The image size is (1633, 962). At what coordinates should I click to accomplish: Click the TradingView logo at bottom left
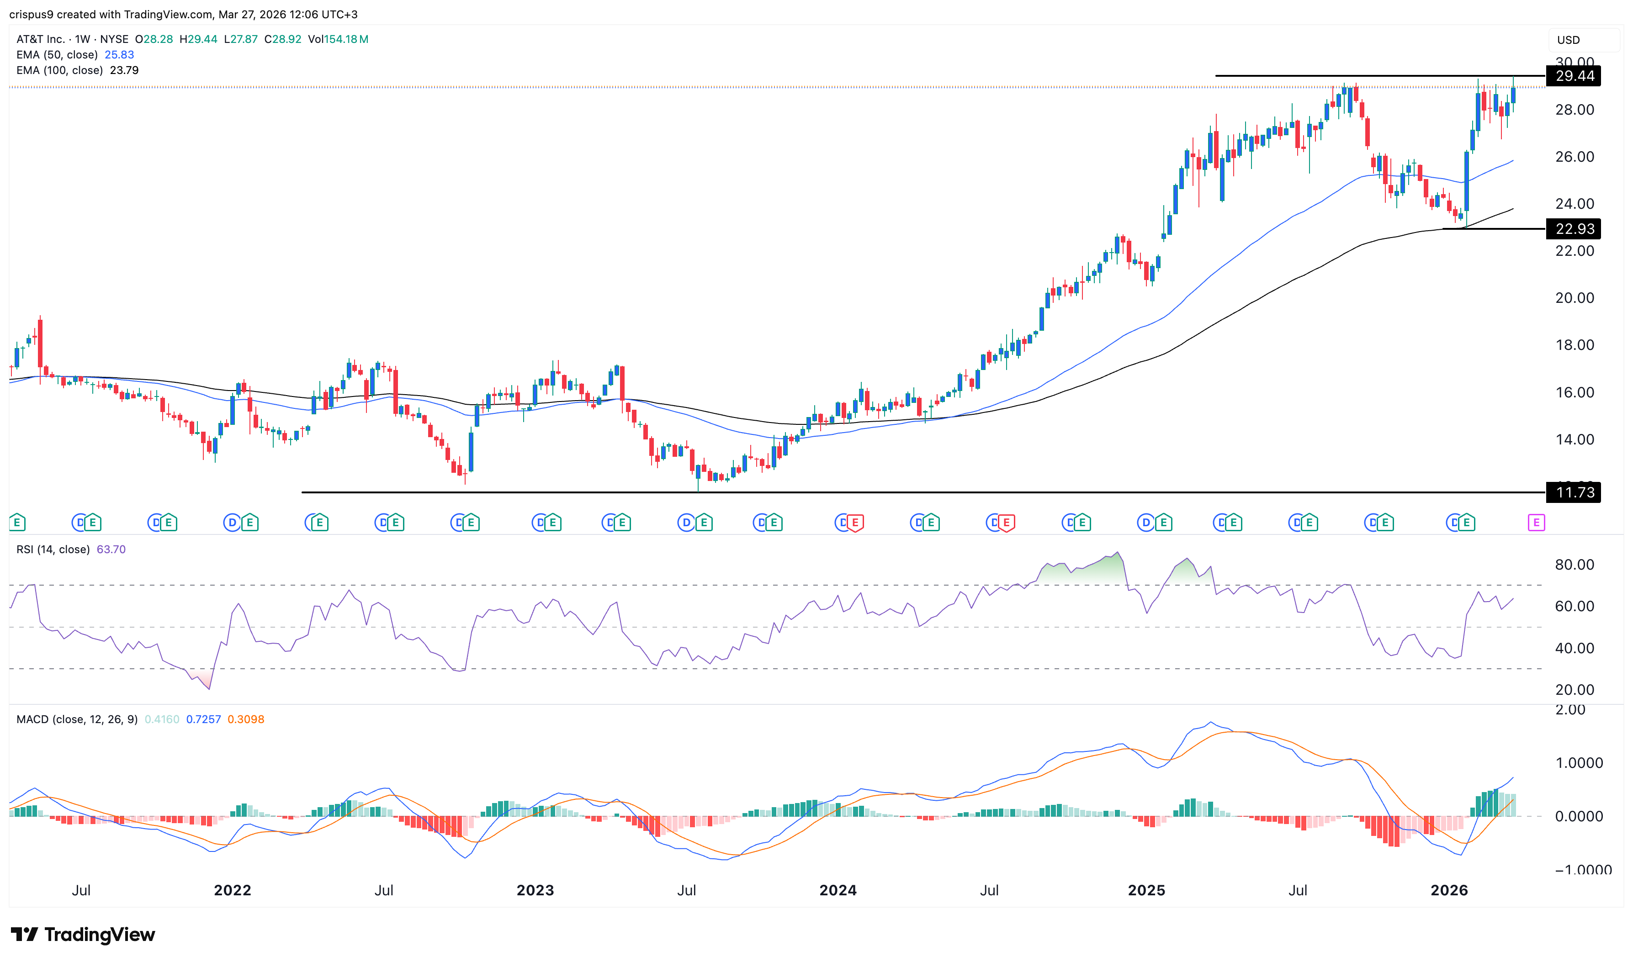(83, 934)
